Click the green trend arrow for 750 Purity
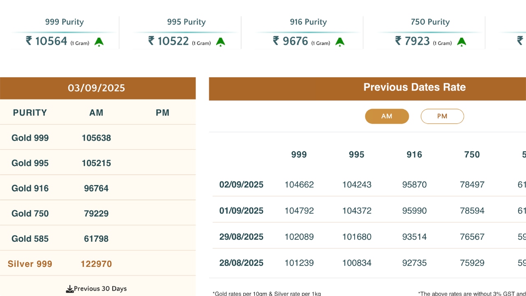This screenshot has width=526, height=296. click(461, 42)
